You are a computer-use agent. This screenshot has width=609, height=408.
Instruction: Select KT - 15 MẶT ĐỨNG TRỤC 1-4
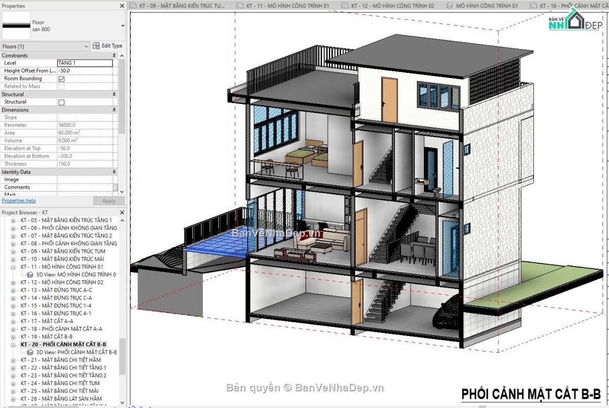pyautogui.click(x=56, y=306)
